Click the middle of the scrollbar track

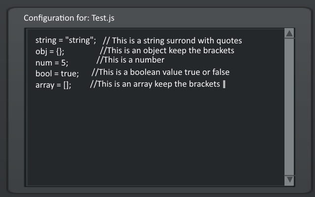[x=289, y=107]
